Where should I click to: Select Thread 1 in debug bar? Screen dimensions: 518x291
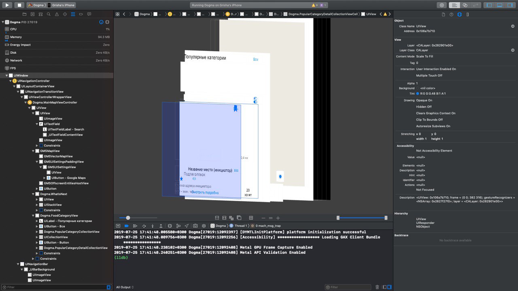238,226
